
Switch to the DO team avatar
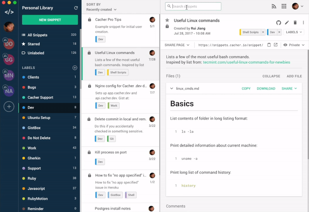[x=9, y=44]
